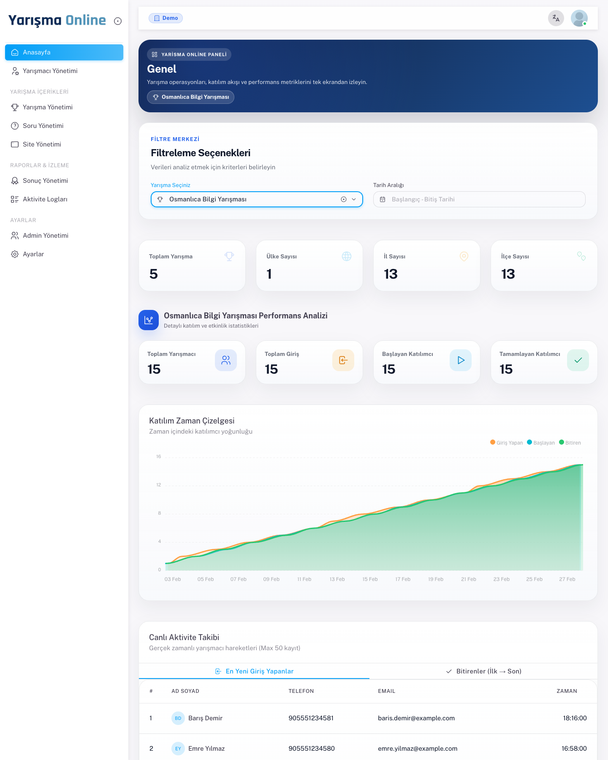
Task: Click the ZAMAN column header
Action: point(567,691)
